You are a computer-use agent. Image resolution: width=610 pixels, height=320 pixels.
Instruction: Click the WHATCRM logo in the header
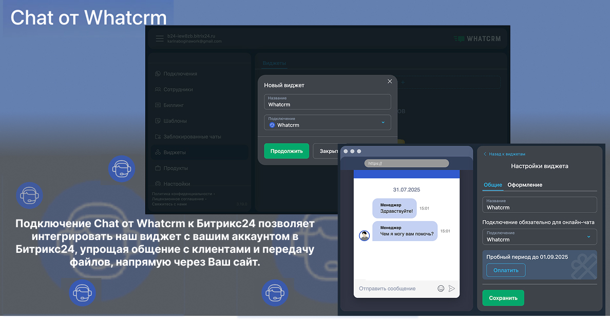(478, 38)
